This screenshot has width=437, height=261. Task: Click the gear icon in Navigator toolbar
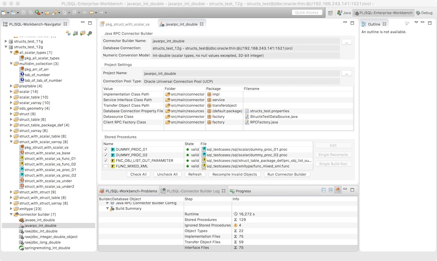click(x=89, y=33)
